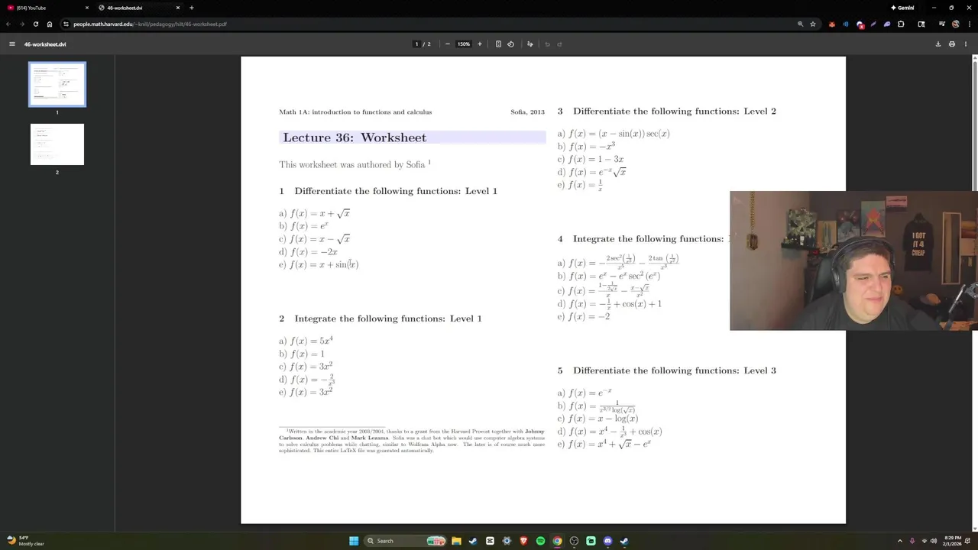Open the PDF annotation draw tool
Image resolution: width=978 pixels, height=550 pixels.
pyautogui.click(x=530, y=44)
